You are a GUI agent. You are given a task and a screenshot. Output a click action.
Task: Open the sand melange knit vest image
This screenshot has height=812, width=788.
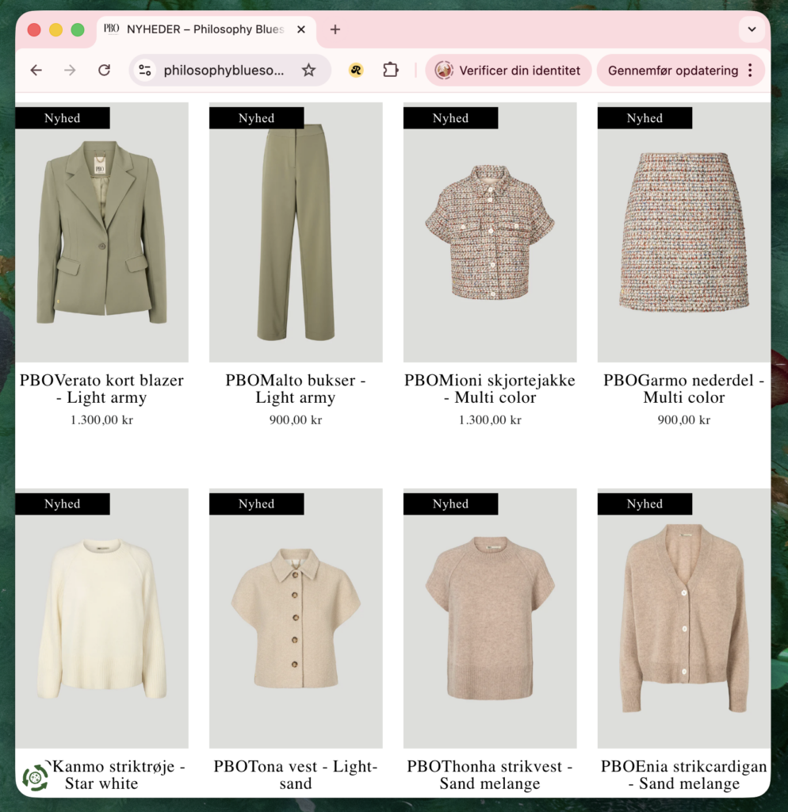coord(490,619)
